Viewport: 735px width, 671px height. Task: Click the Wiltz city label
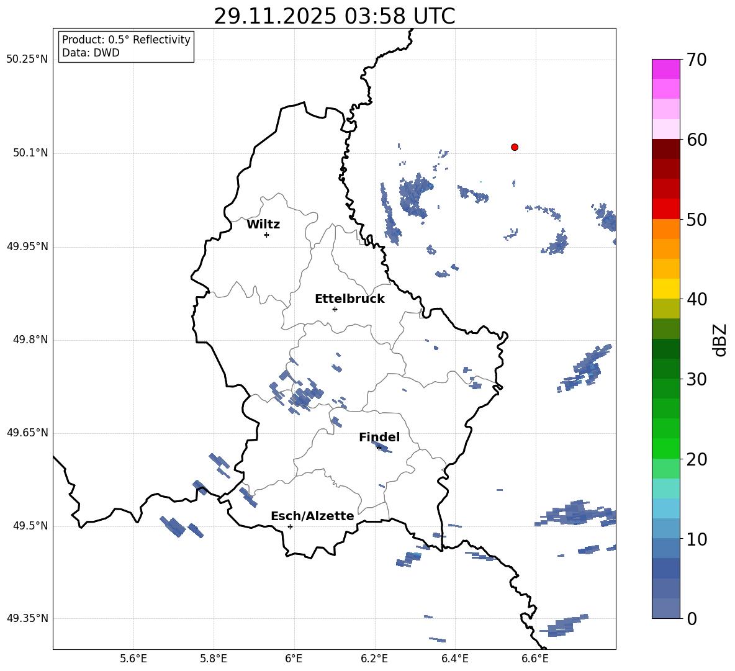click(x=263, y=225)
